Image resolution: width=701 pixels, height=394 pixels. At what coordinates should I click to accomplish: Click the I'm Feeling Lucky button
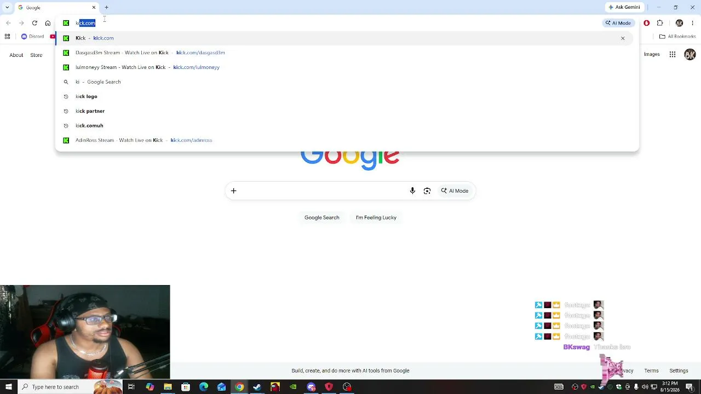coord(376,218)
